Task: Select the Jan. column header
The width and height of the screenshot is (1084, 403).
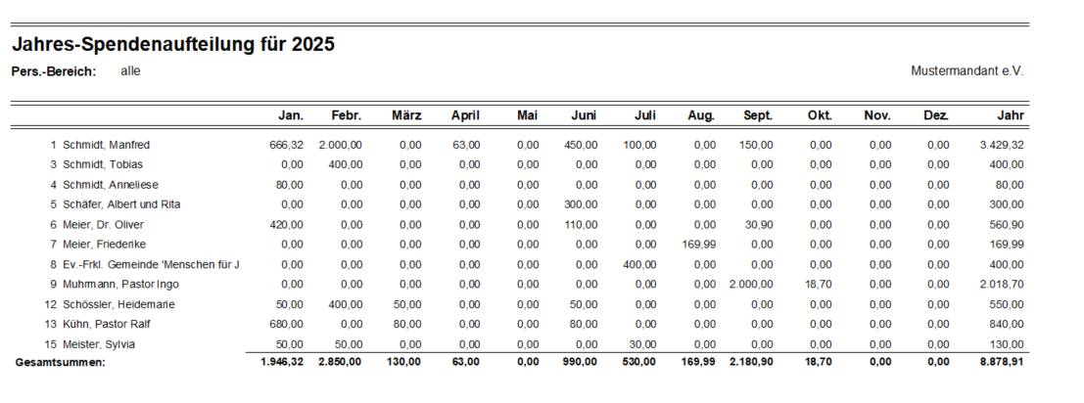Action: click(x=291, y=115)
